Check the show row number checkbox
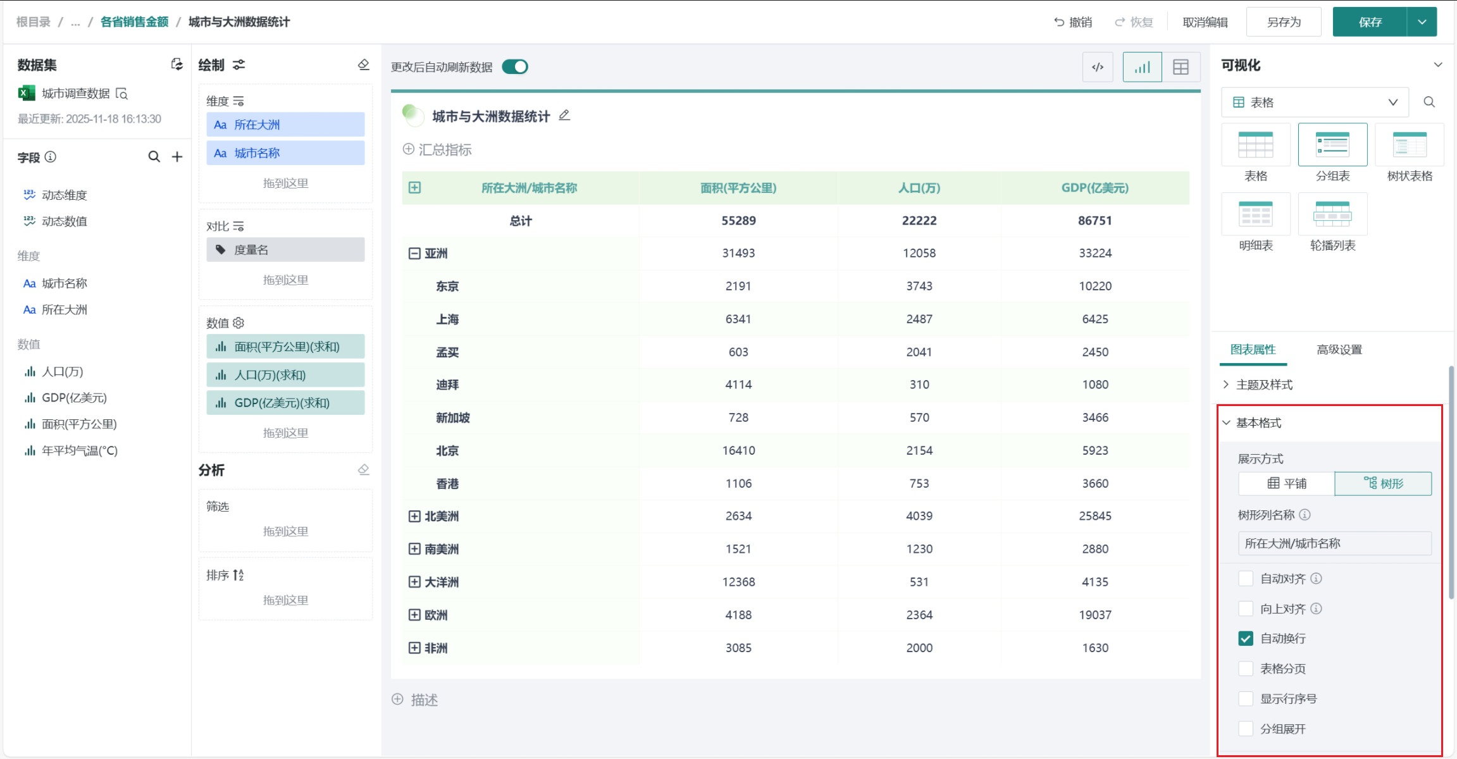The width and height of the screenshot is (1457, 759). [x=1245, y=699]
